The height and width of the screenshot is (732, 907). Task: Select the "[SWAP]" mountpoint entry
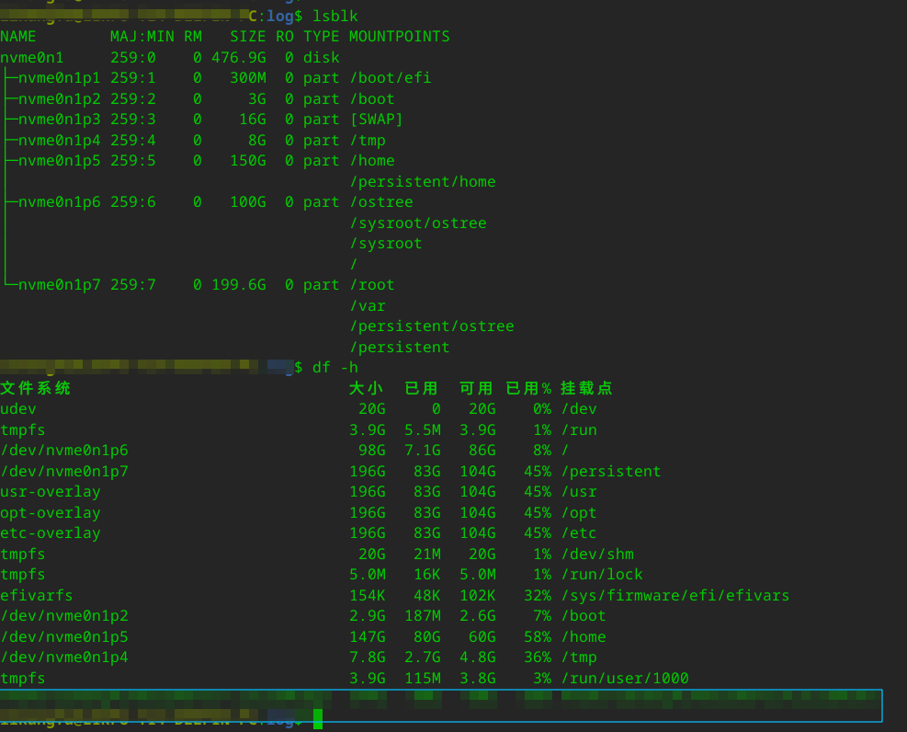(376, 120)
